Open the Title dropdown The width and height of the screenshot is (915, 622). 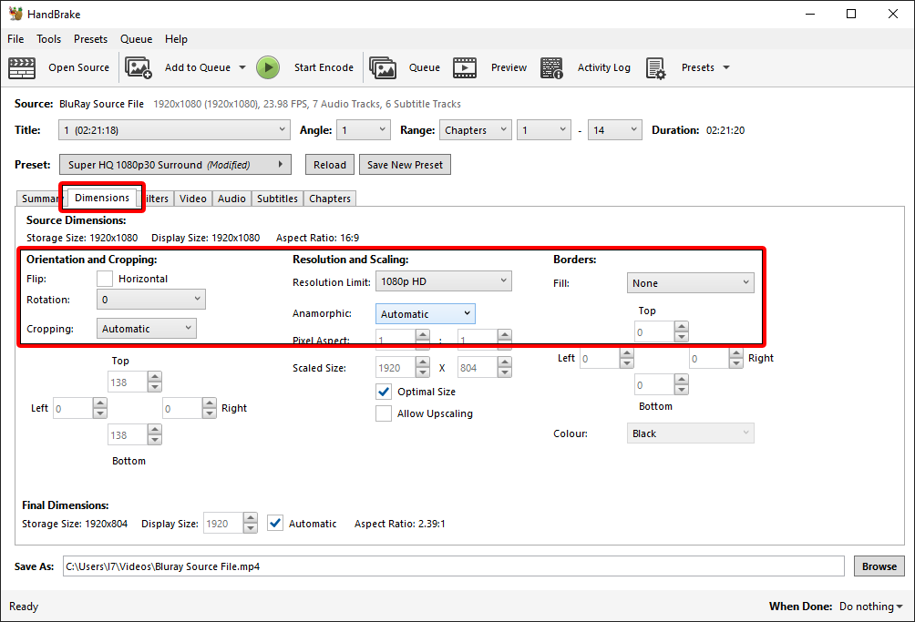(174, 130)
